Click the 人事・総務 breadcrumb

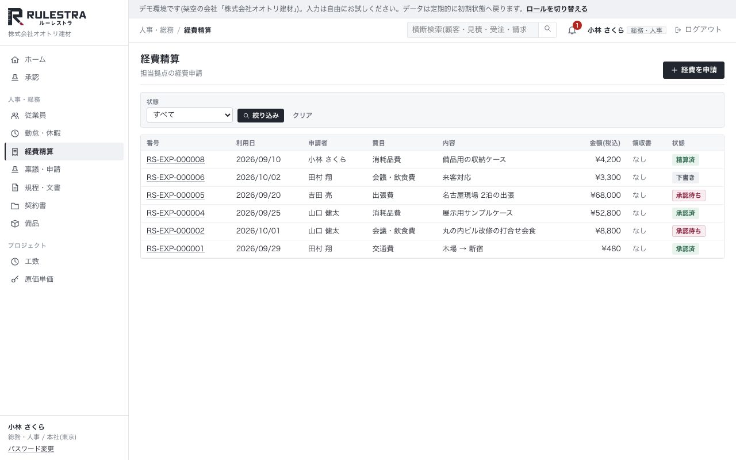click(156, 30)
